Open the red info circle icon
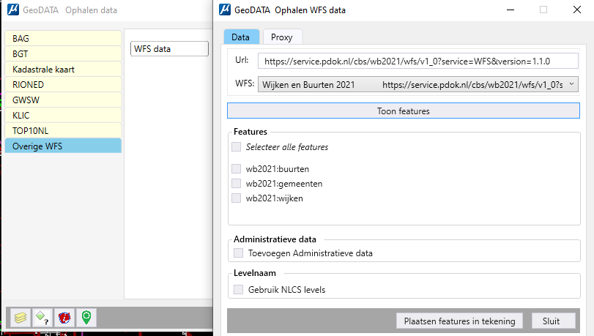 pyautogui.click(x=64, y=318)
